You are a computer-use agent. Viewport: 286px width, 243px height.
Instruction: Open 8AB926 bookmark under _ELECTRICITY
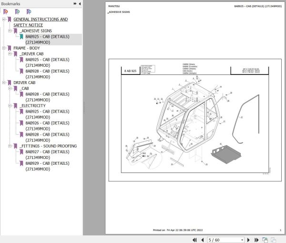47,126
